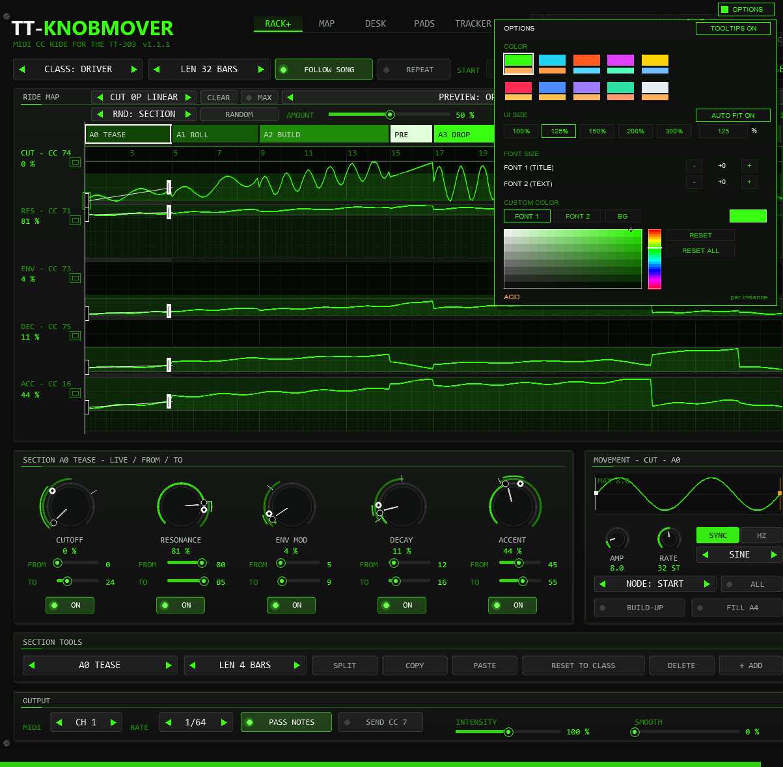Screen dimensions: 783x767
Task: Click RESET TO CLASS button
Action: pyautogui.click(x=583, y=666)
